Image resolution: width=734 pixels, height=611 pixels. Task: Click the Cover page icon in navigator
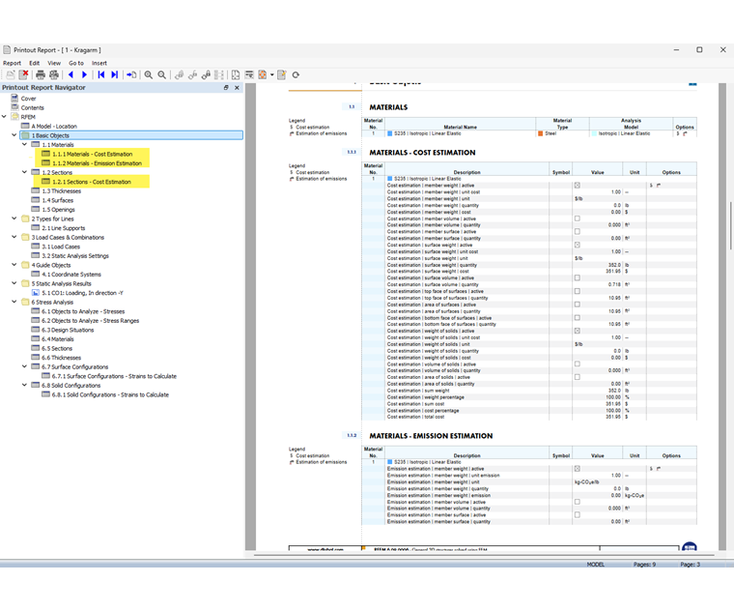(x=15, y=99)
